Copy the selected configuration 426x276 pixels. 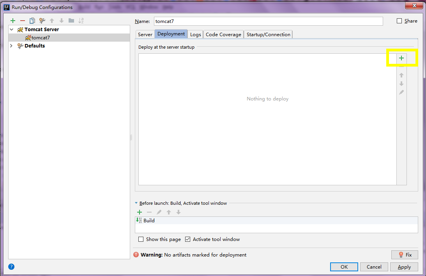coord(32,21)
